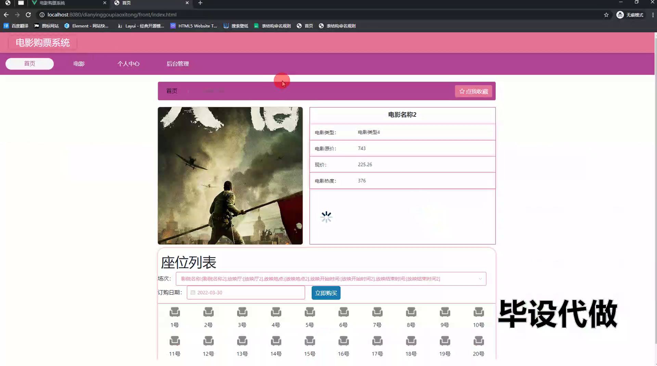This screenshot has width=657, height=366.
Task: Open the 图标网站 bookmark
Action: click(47, 26)
